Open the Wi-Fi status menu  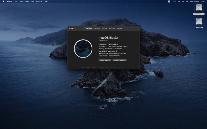(x=179, y=2)
